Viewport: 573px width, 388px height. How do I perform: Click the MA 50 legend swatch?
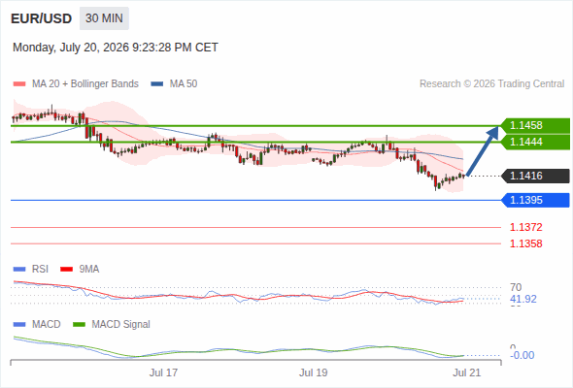point(157,84)
